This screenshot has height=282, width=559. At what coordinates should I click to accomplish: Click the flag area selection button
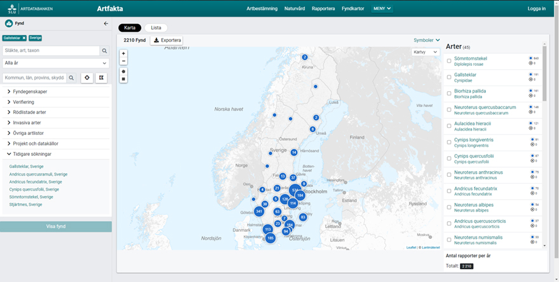[x=101, y=78]
